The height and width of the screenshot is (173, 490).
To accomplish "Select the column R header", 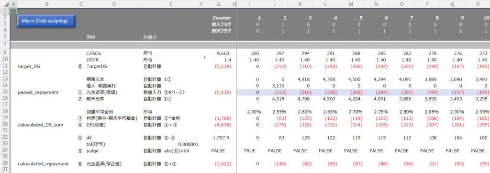I will [x=478, y=4].
